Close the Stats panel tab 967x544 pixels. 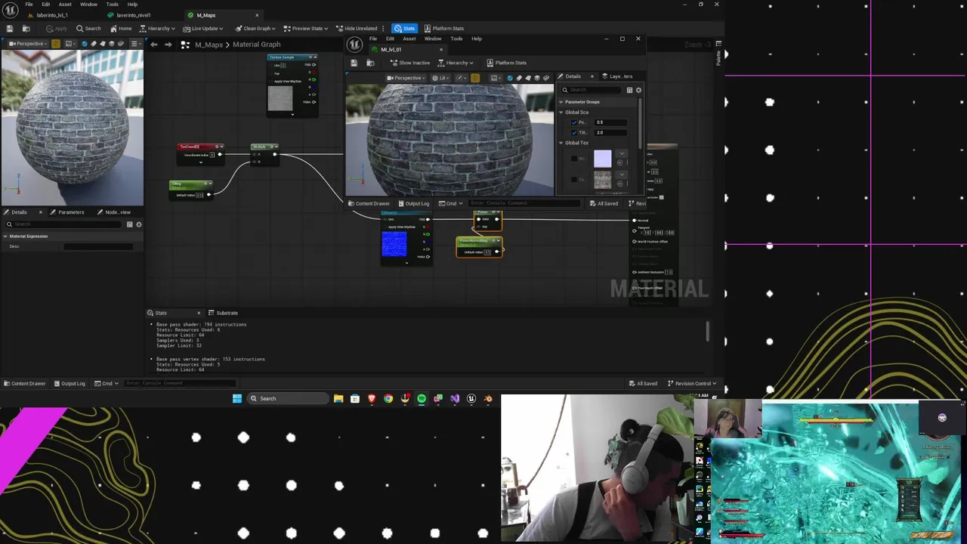pos(199,313)
